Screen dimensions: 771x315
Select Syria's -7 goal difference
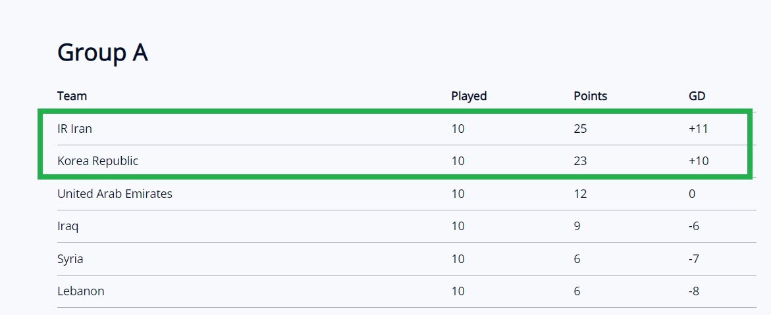pos(694,259)
